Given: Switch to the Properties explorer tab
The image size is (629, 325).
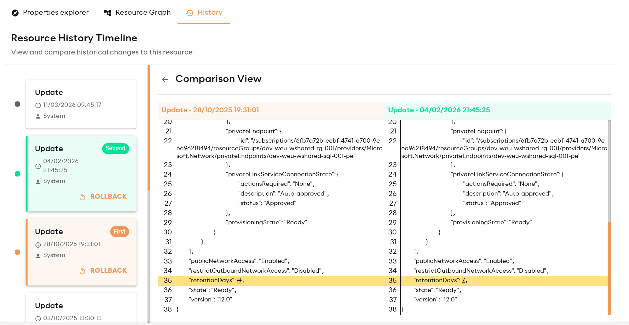Looking at the screenshot, I should [x=56, y=12].
